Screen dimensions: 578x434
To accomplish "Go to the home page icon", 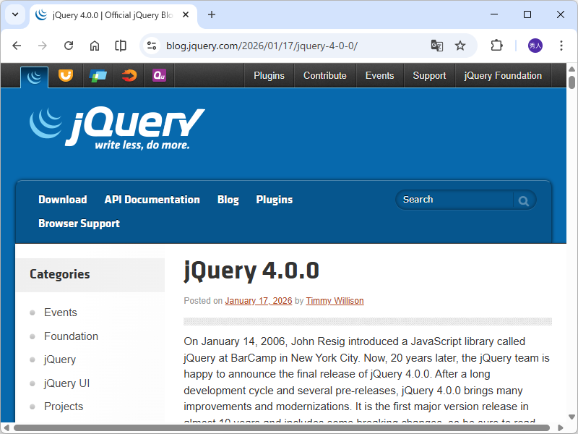I will (x=95, y=46).
